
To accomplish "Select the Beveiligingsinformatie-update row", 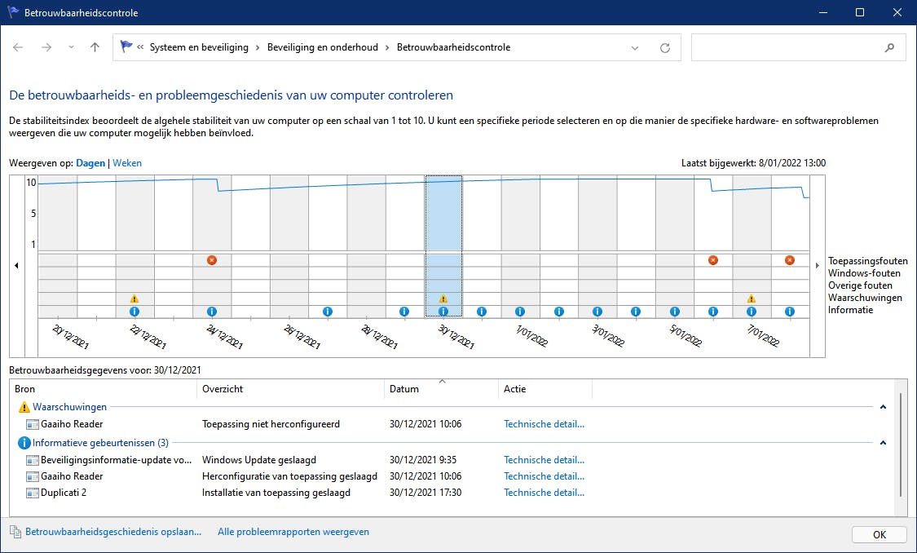I will [x=452, y=460].
